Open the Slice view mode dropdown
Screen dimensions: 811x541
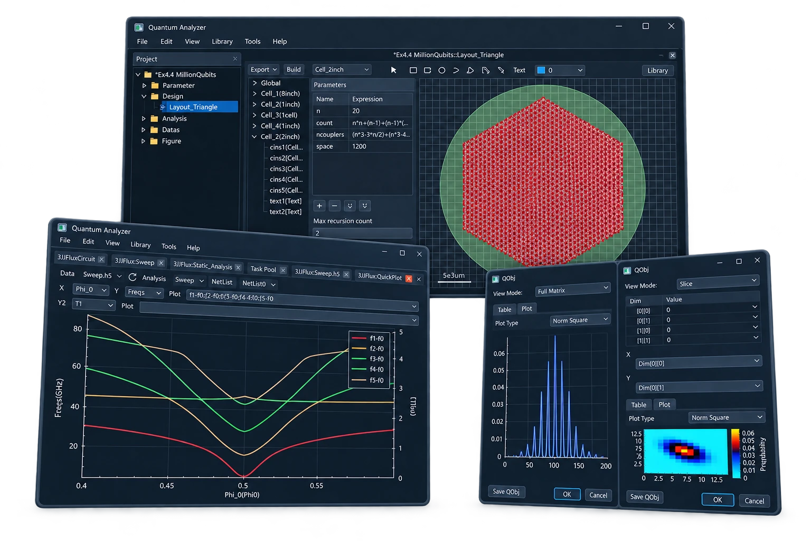pos(718,283)
